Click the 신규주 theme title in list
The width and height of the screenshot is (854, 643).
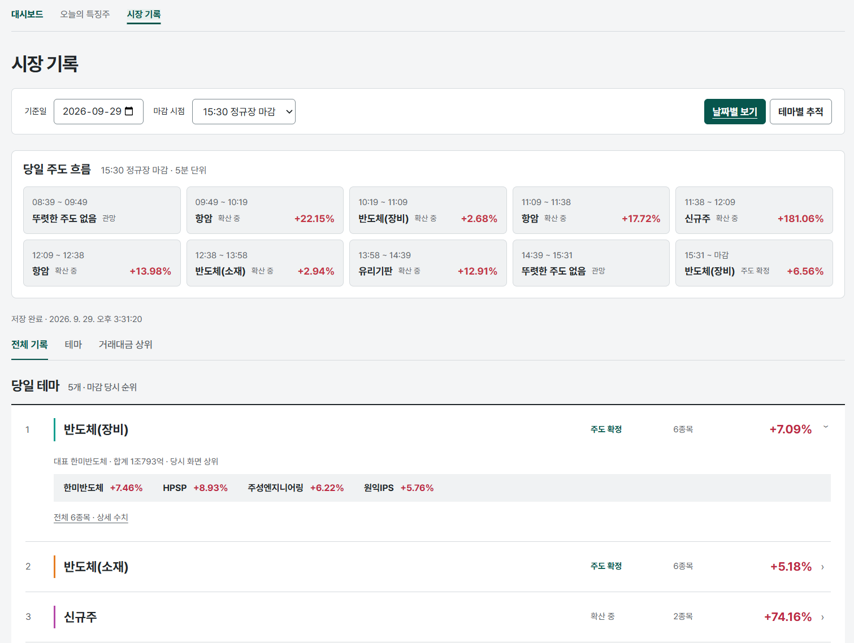[80, 617]
